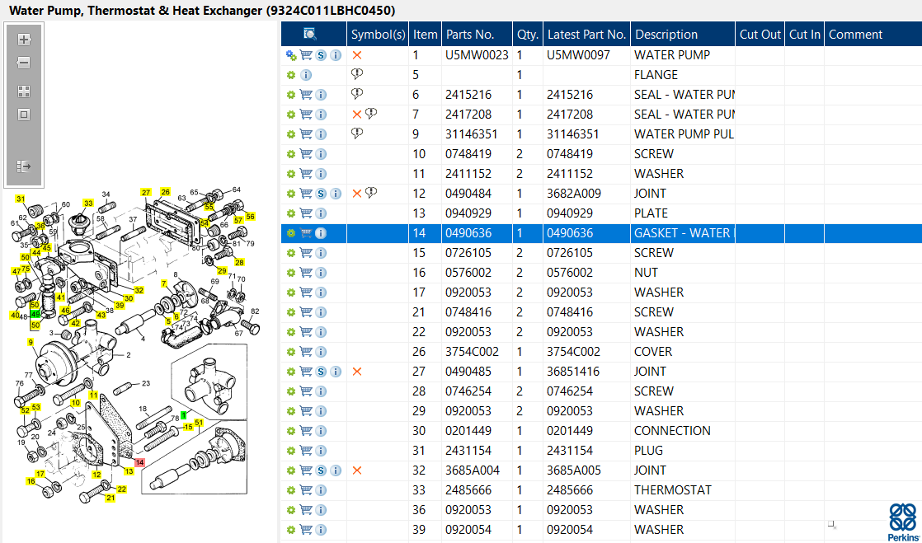This screenshot has height=543, width=922.
Task: Click the Qty. column header
Action: tap(528, 34)
